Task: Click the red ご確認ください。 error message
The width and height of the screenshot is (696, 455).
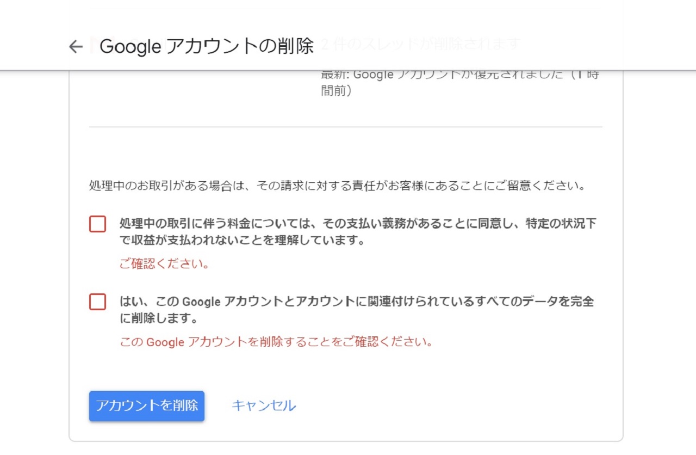Action: click(x=164, y=265)
